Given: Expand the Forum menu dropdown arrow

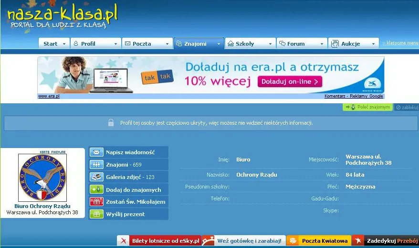Looking at the screenshot, I should 322,44.
